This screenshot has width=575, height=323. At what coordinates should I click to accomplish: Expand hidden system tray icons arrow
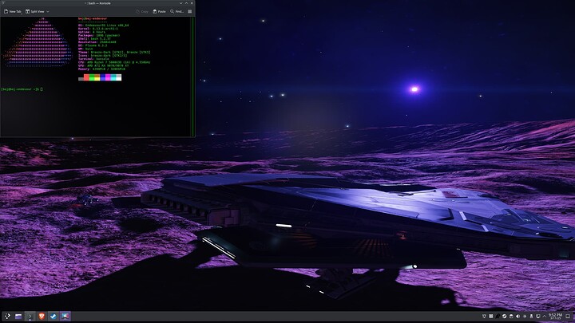point(544,316)
